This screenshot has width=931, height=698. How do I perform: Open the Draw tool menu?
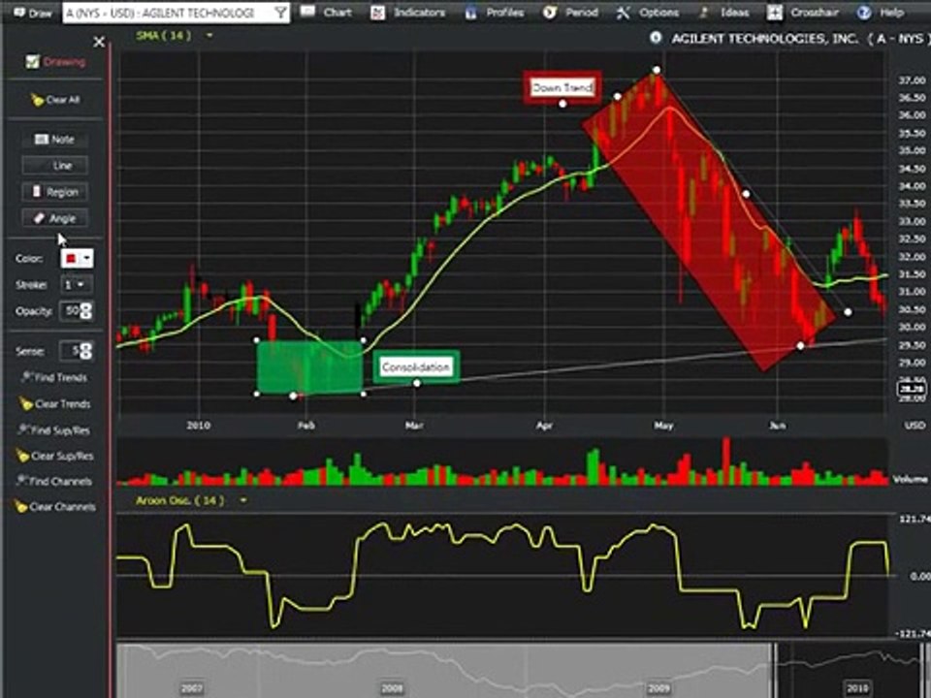coord(33,13)
